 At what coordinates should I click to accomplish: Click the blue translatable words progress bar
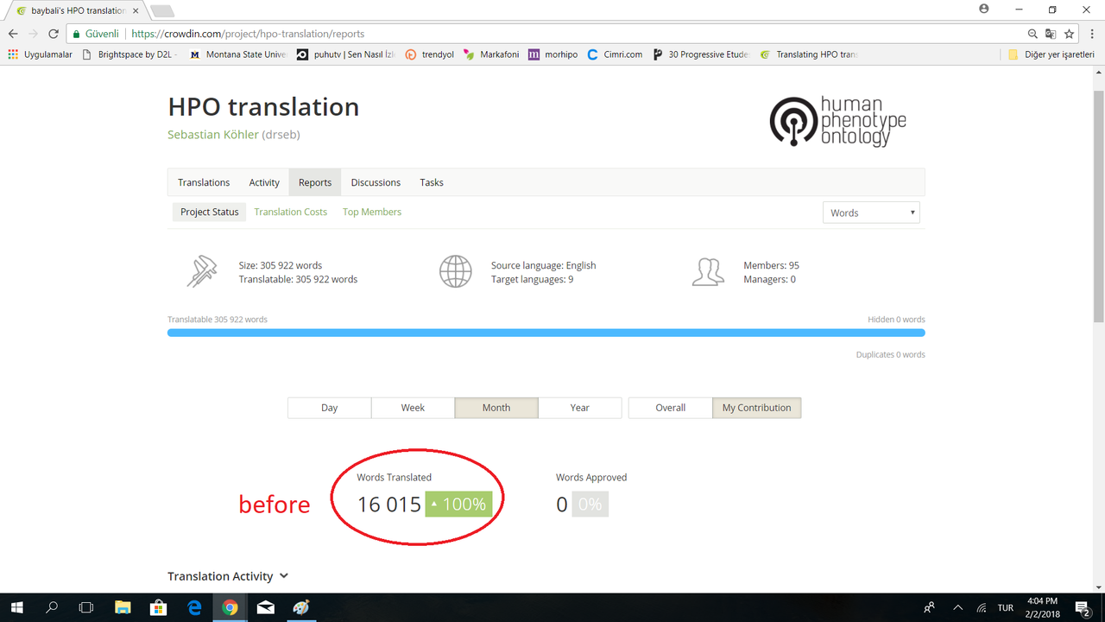click(546, 333)
